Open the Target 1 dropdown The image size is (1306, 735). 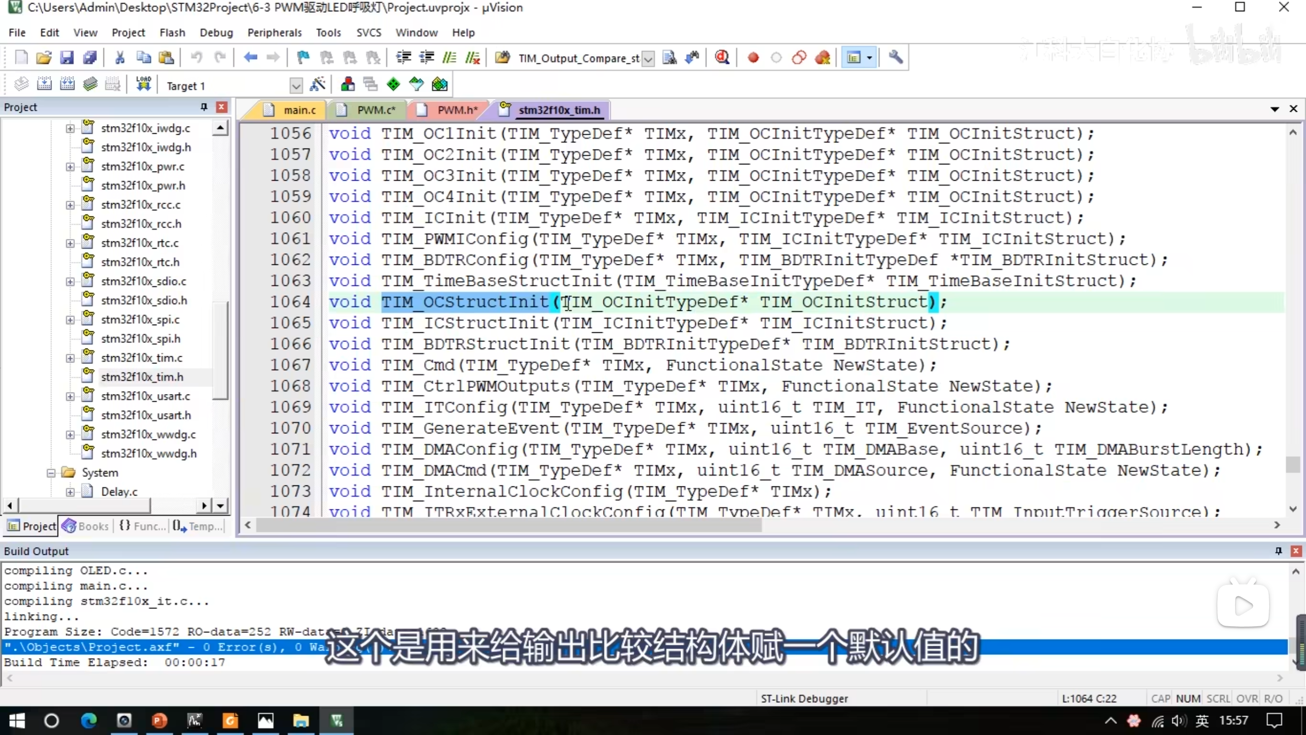pyautogui.click(x=296, y=86)
